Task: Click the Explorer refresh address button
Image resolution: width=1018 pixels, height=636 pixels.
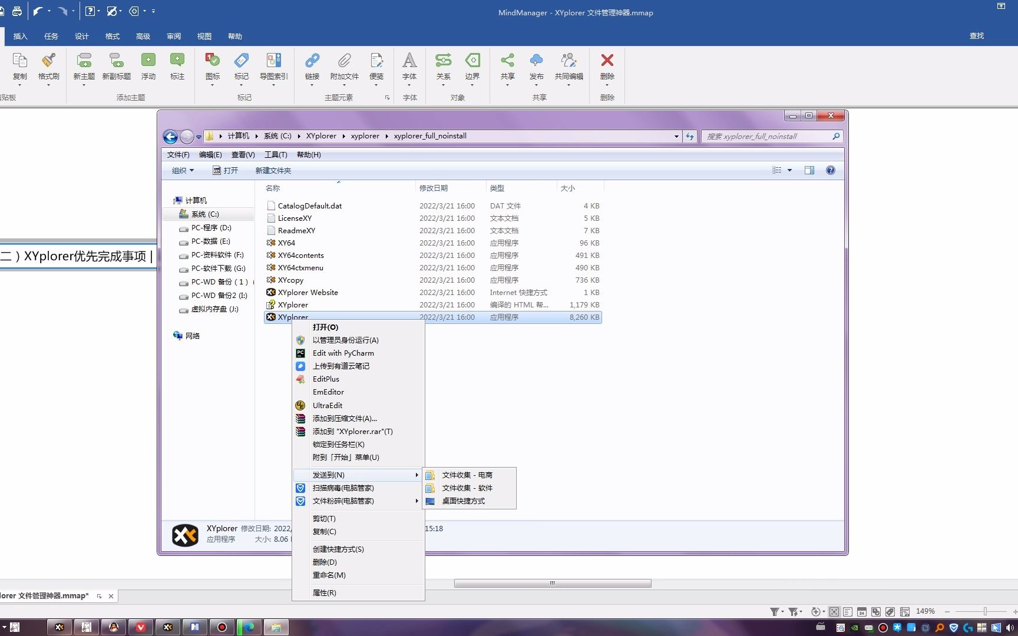Action: [690, 136]
